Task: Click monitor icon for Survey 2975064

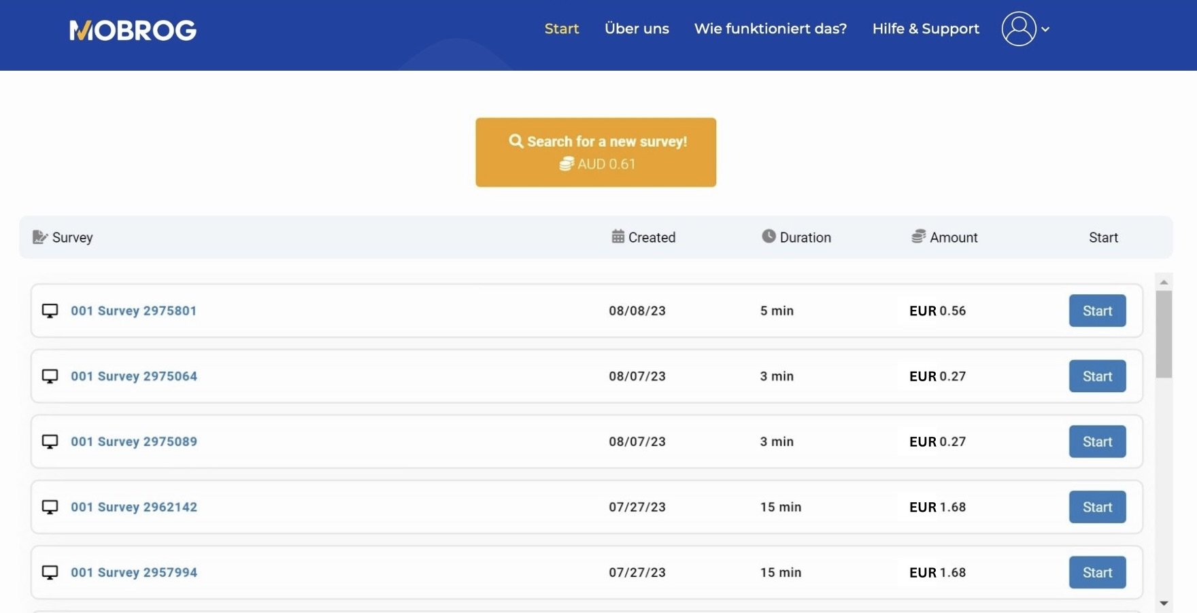Action: [50, 376]
